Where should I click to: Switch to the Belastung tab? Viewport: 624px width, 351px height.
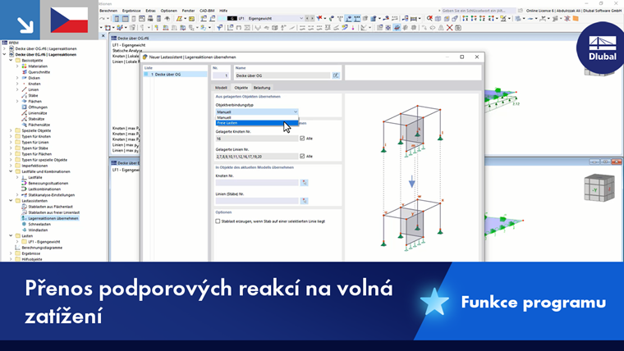pyautogui.click(x=262, y=88)
